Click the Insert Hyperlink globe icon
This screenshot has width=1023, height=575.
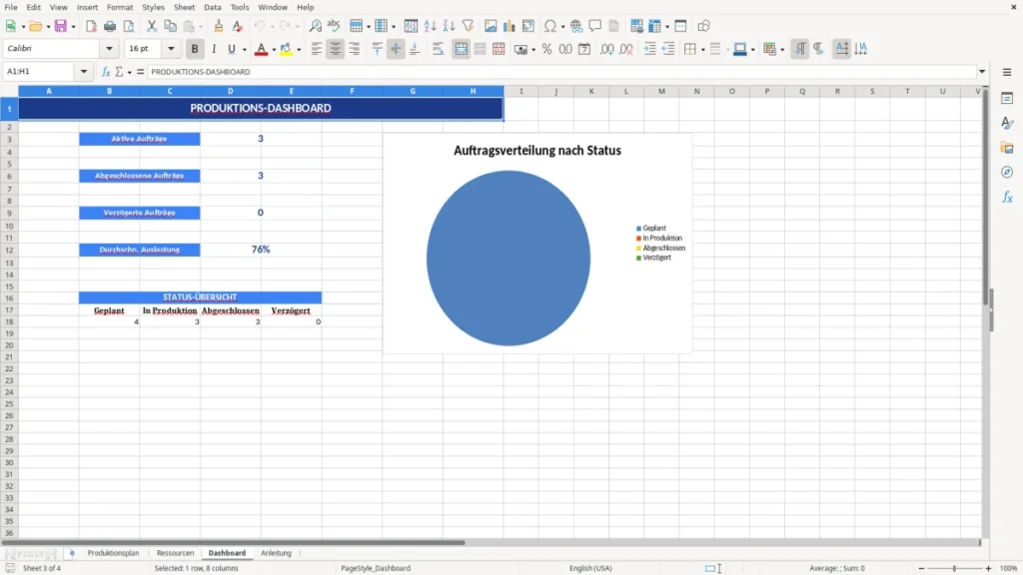point(576,26)
